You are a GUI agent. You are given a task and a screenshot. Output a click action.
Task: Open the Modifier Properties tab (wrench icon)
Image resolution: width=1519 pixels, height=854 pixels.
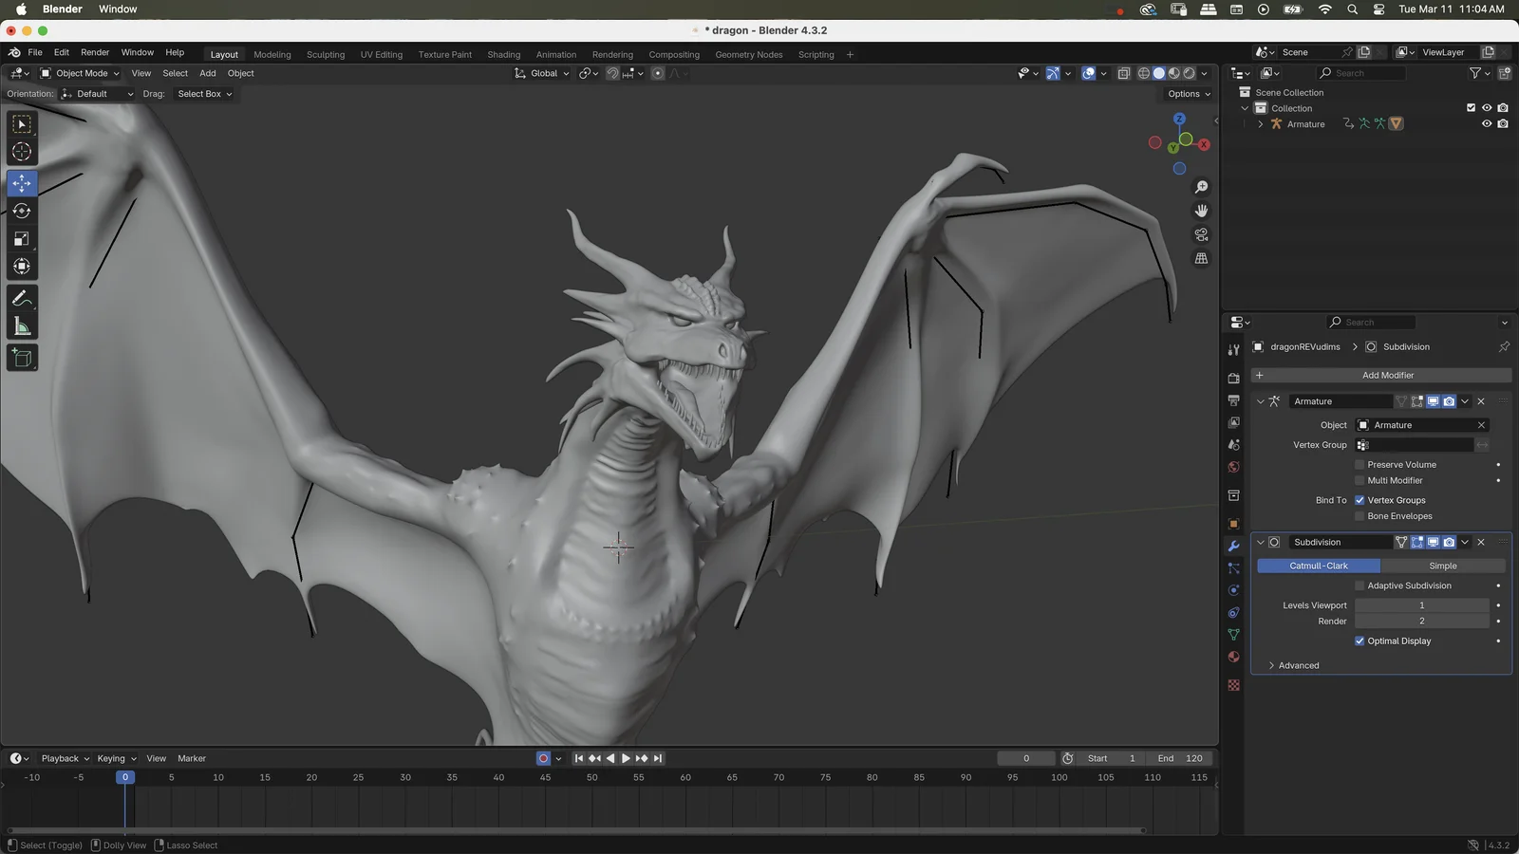1233,546
